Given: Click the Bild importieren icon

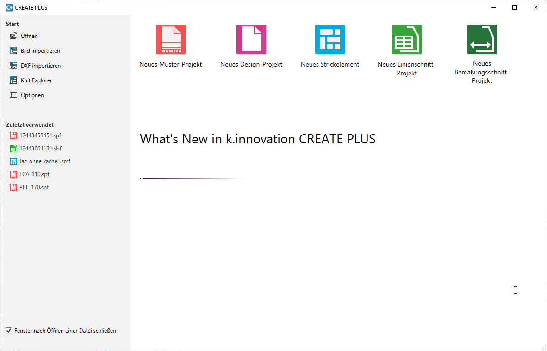Looking at the screenshot, I should (x=13, y=51).
